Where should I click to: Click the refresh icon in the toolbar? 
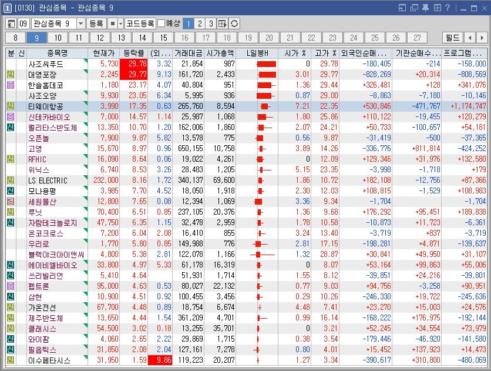pos(234,24)
